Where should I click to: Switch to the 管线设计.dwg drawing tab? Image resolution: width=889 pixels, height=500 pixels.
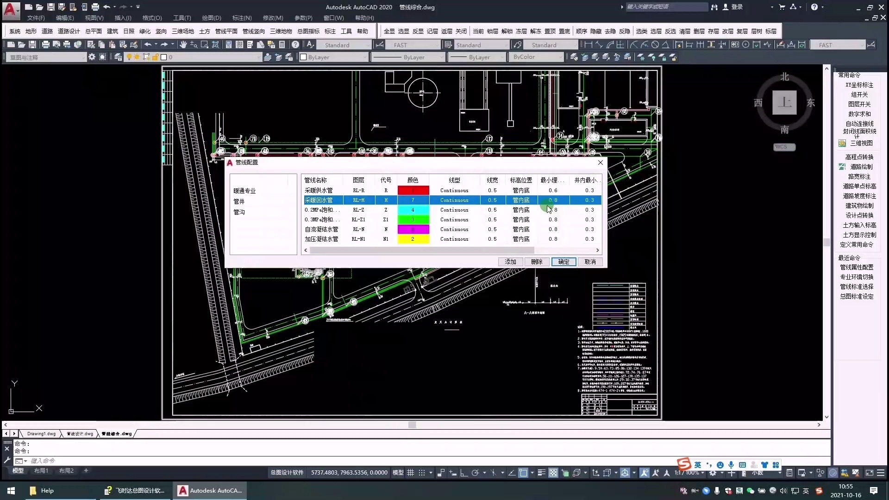coord(80,434)
